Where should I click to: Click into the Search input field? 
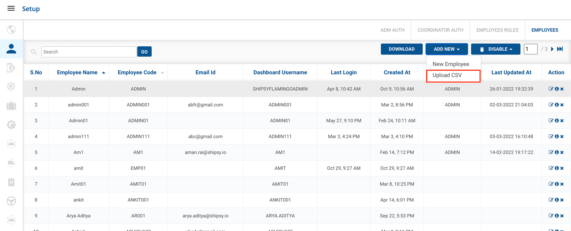(89, 52)
